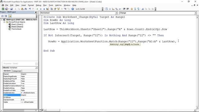Click List Properties/Methods icon on Edit toolbar
Viewport: 199px width, 112px height.
pos(106,9)
